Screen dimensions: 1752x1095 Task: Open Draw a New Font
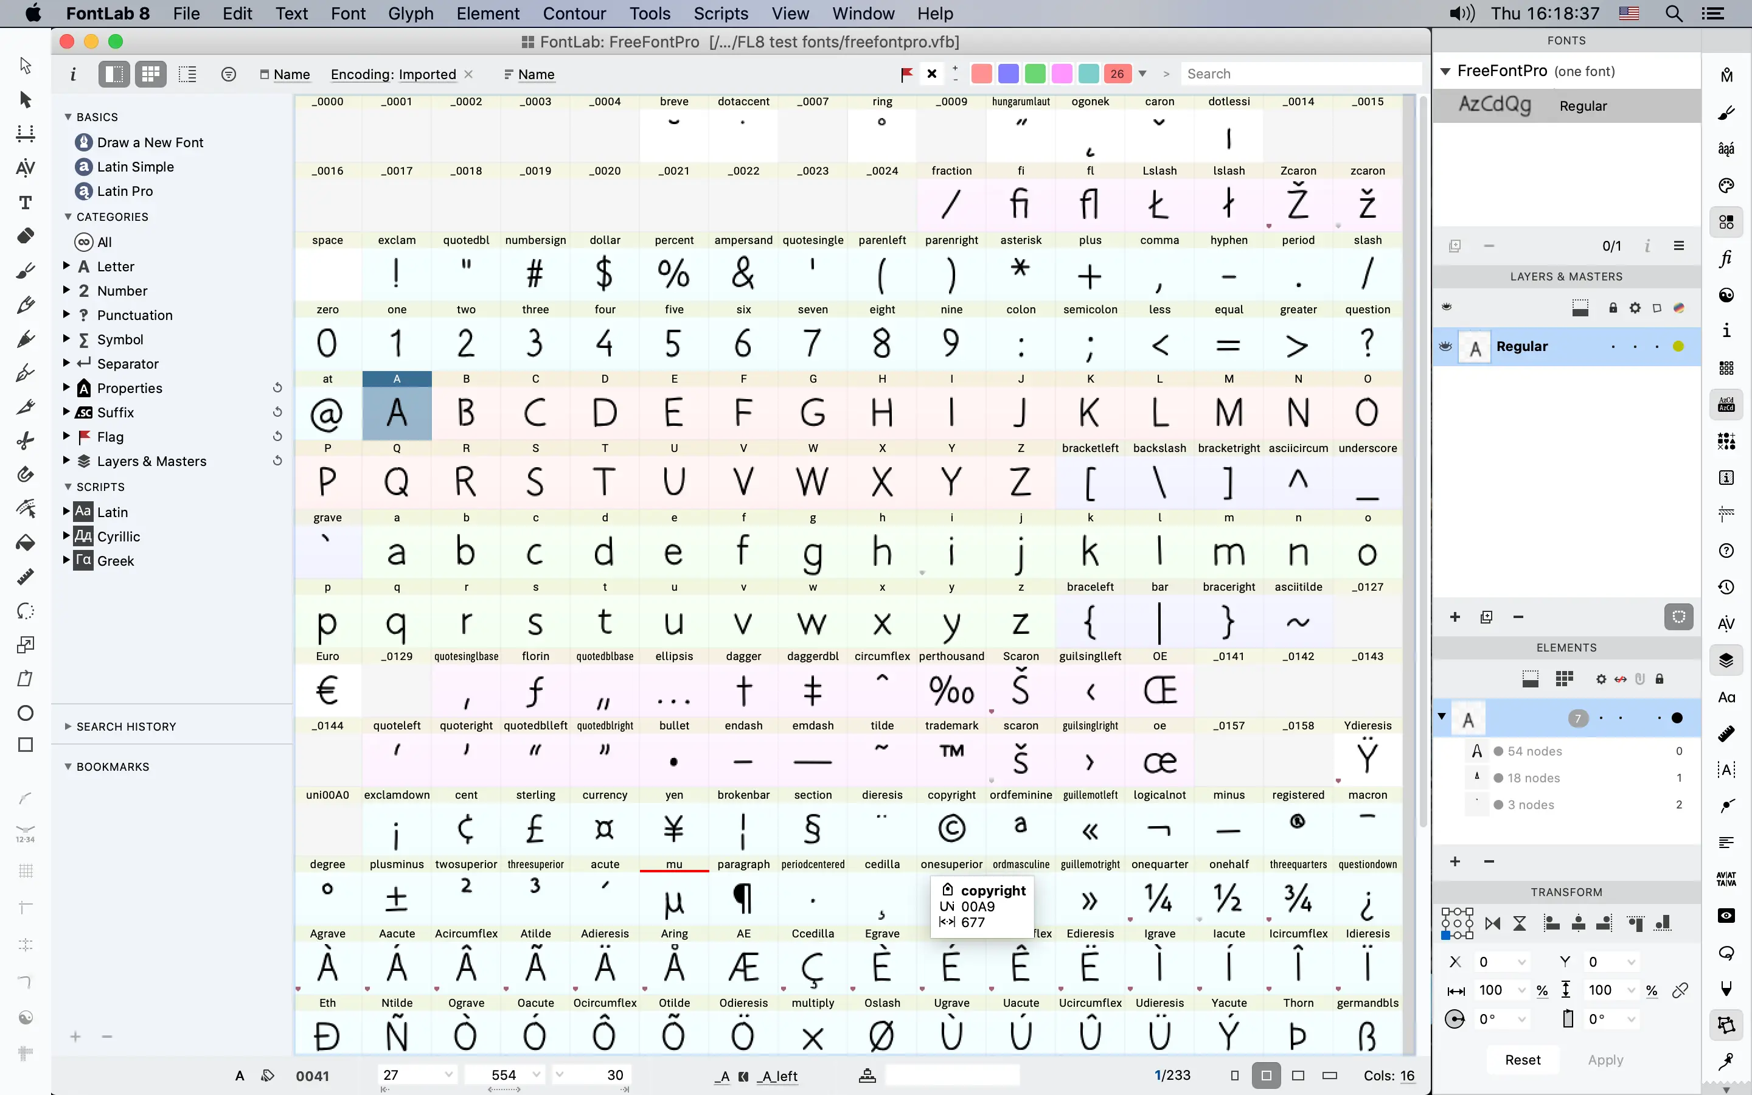click(150, 143)
